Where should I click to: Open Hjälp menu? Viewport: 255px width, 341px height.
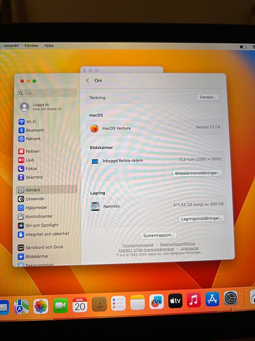pyautogui.click(x=49, y=46)
